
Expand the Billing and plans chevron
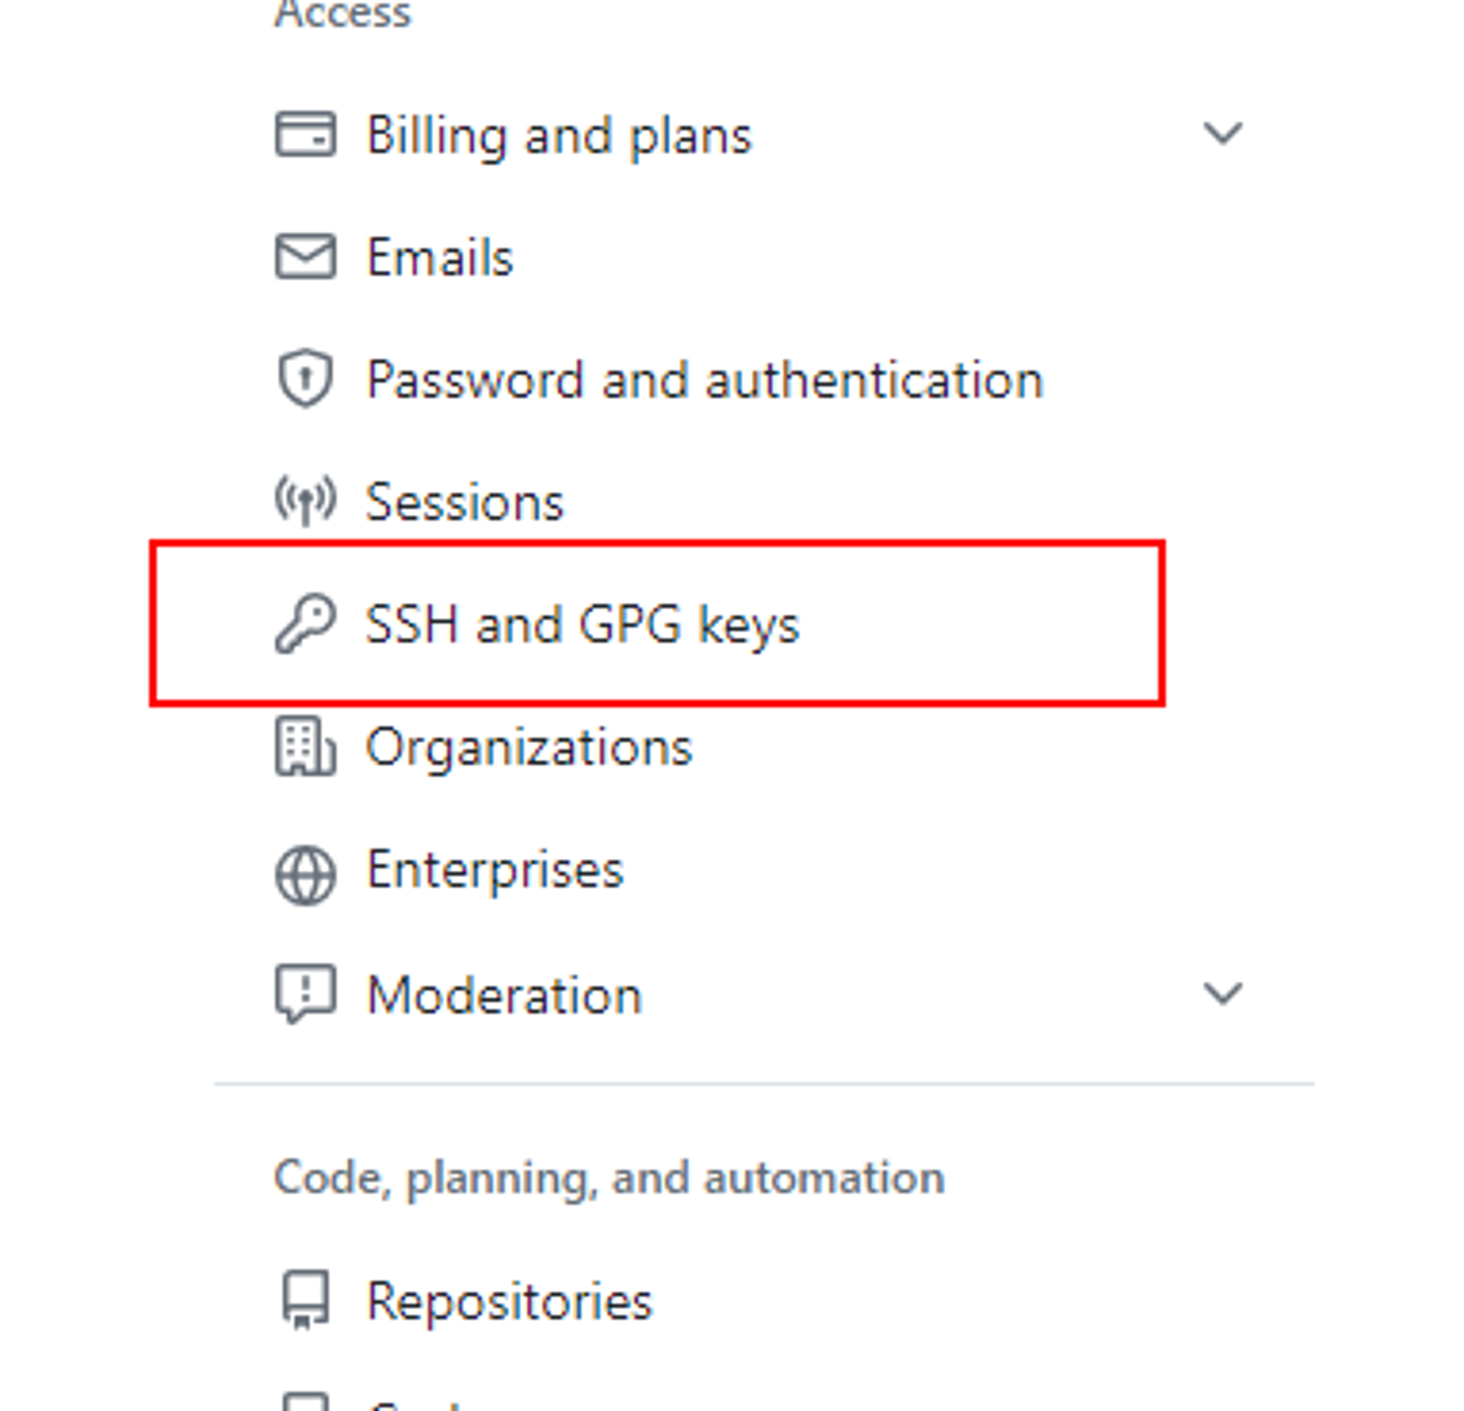[x=1222, y=135]
